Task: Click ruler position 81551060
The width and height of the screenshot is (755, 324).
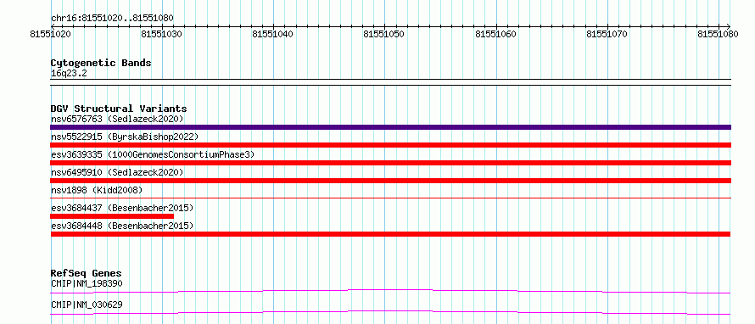Action: click(496, 34)
